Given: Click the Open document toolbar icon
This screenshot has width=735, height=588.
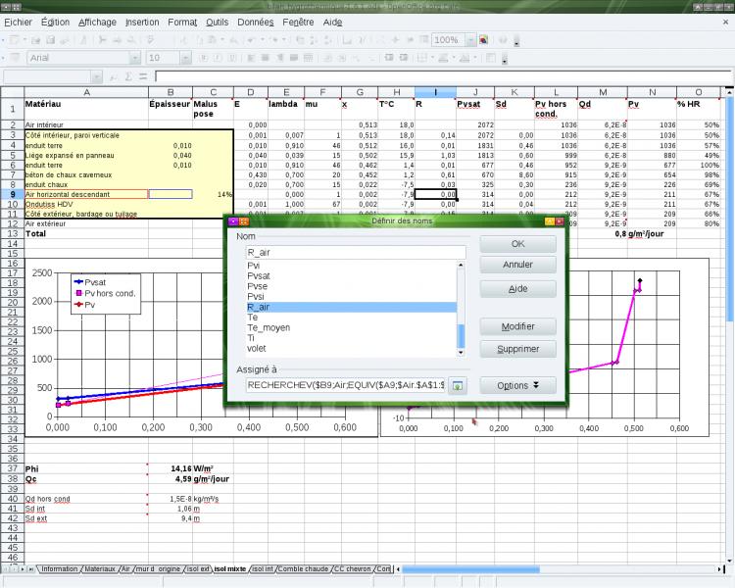Looking at the screenshot, I should [x=35, y=40].
